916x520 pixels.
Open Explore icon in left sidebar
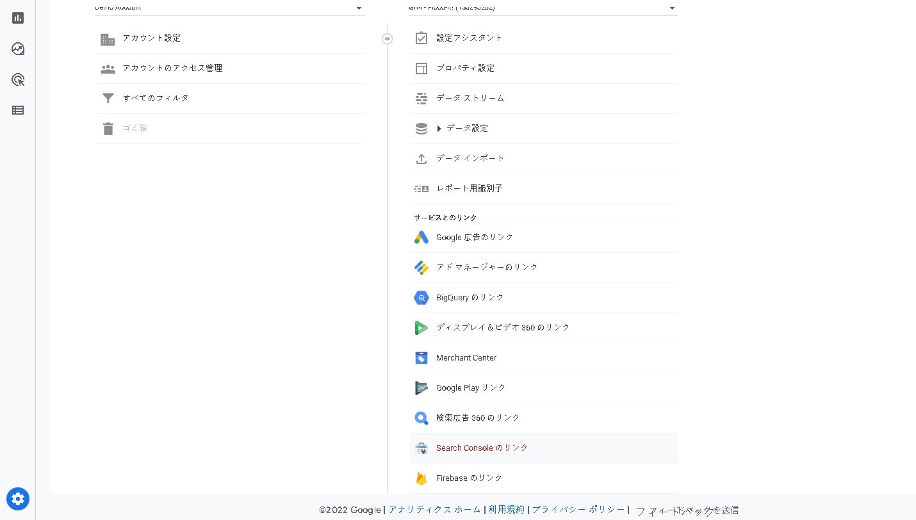pos(18,49)
